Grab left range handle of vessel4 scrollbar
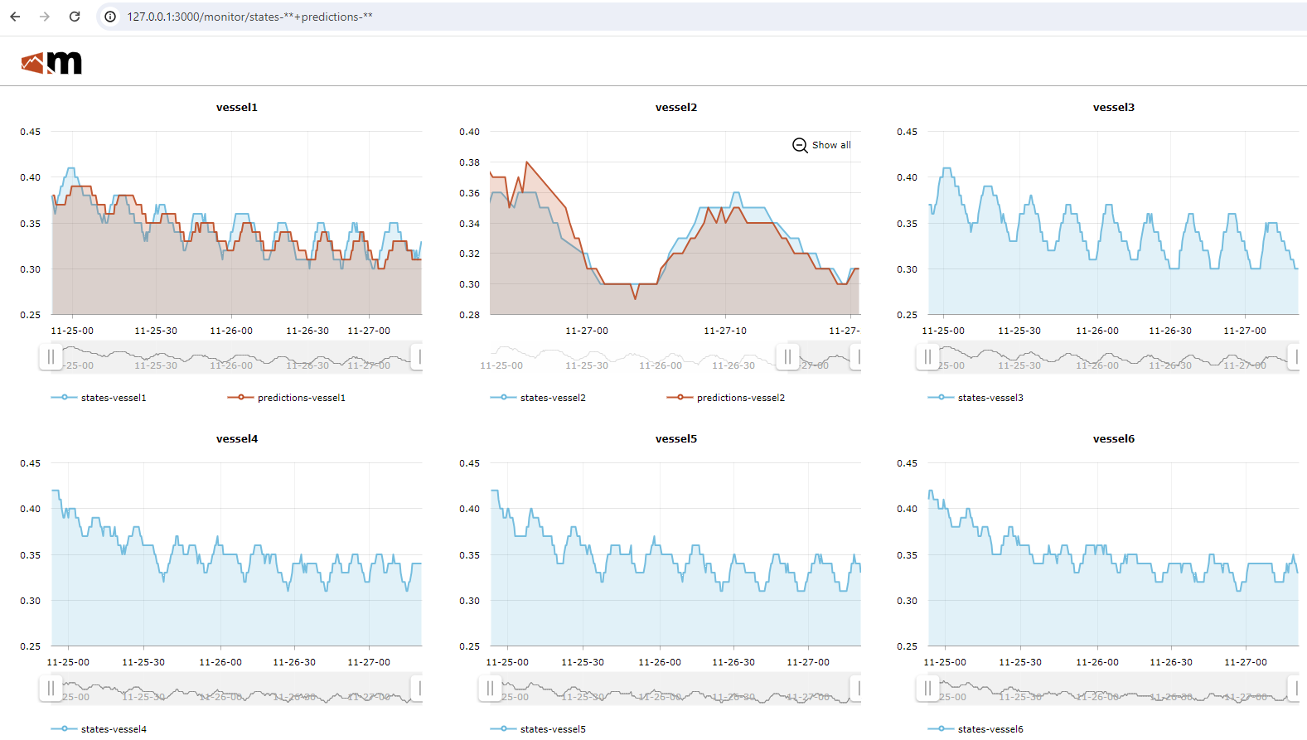 [51, 689]
